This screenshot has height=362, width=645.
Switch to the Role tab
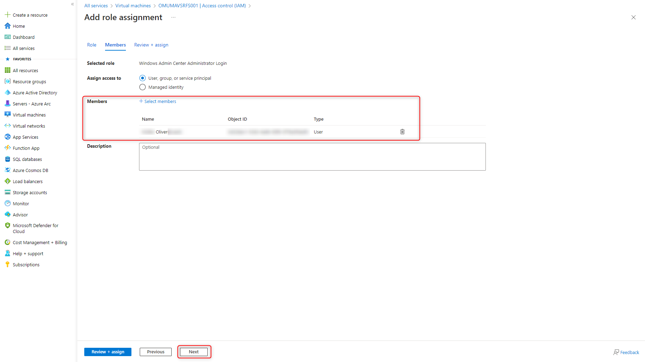92,45
